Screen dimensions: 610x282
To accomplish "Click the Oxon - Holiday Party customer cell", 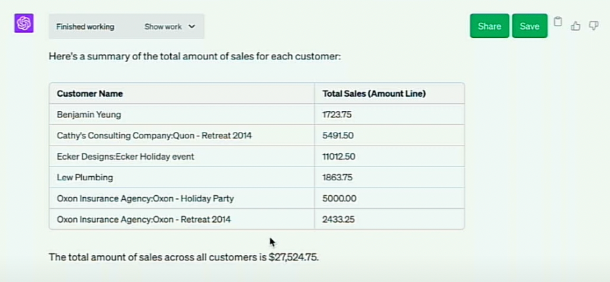I will point(145,198).
